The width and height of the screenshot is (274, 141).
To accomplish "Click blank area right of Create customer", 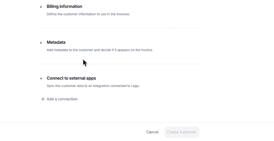I will coord(236,132).
